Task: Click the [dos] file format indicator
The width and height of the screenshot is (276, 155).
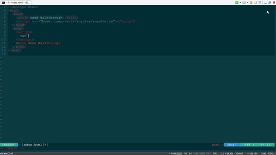Action: pyautogui.click(x=231, y=145)
